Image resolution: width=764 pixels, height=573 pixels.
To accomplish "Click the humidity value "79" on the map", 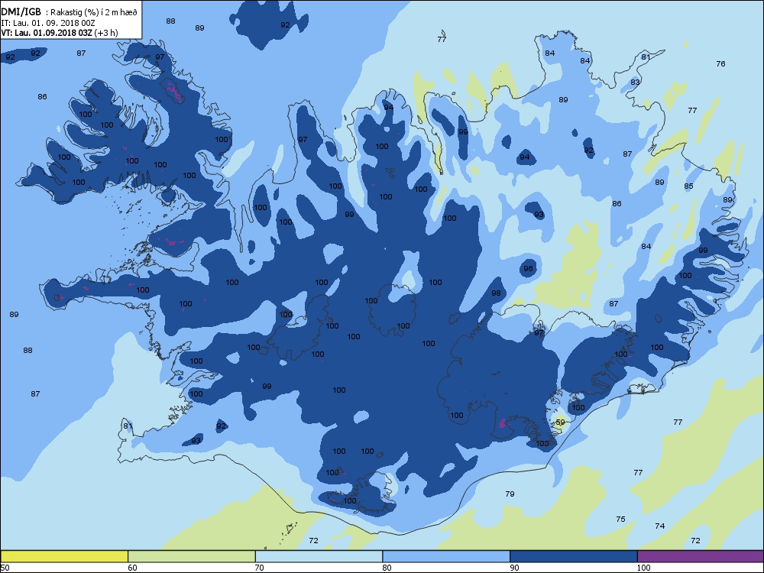I will [x=510, y=494].
